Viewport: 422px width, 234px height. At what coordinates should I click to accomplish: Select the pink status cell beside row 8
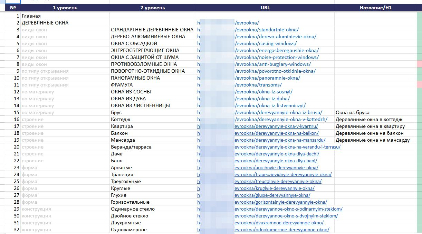coord(420,64)
